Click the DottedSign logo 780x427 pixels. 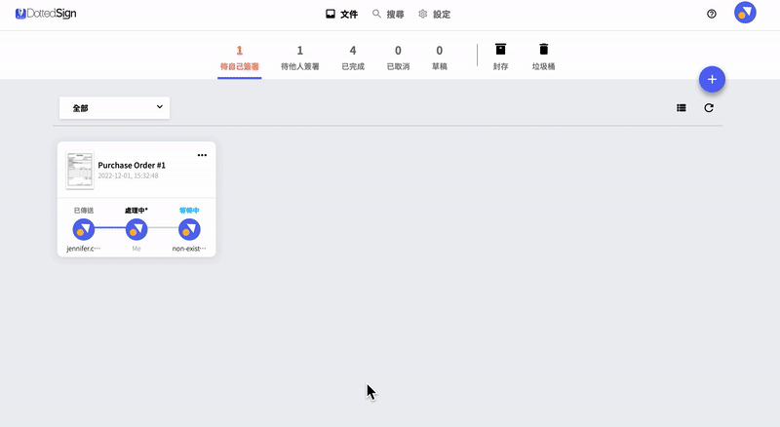click(x=46, y=14)
